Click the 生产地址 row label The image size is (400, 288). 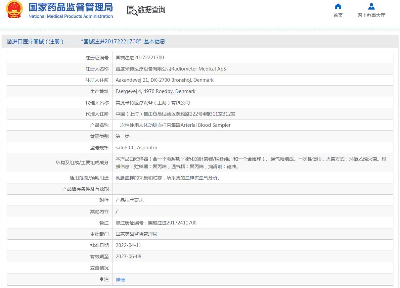[x=99, y=91]
